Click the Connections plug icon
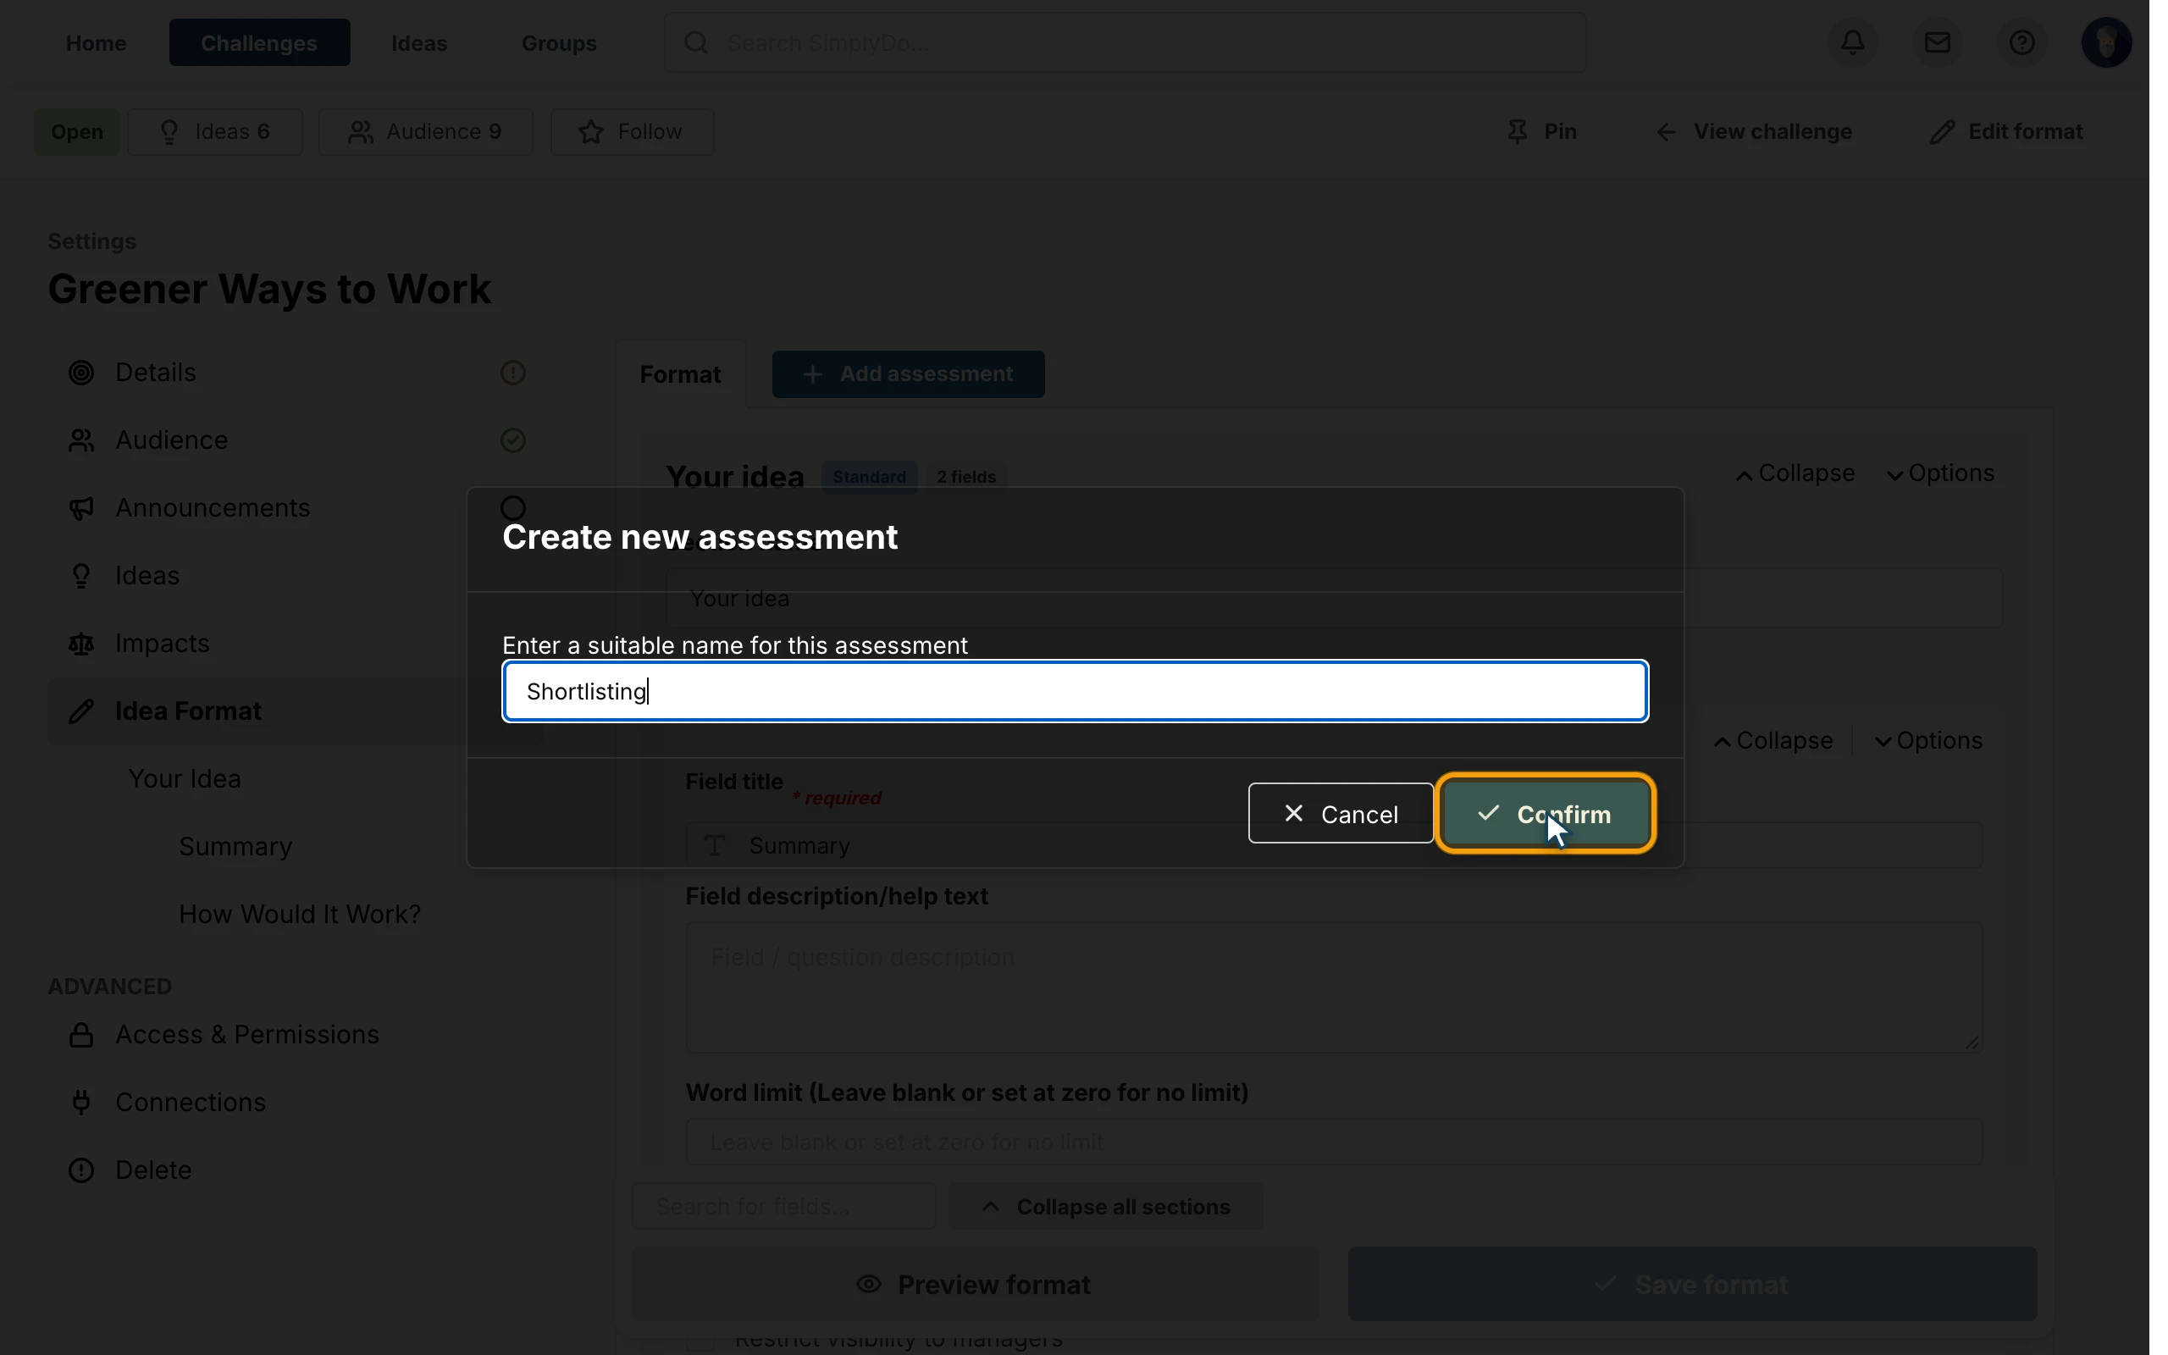This screenshot has height=1355, width=2168. pos(81,1103)
